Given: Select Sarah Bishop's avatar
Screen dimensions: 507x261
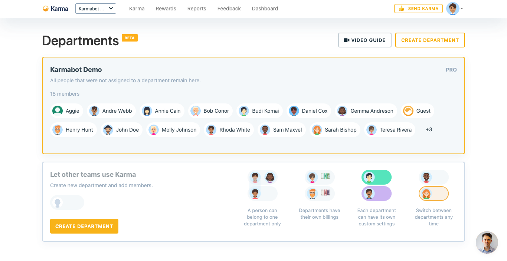Looking at the screenshot, I should tap(317, 130).
